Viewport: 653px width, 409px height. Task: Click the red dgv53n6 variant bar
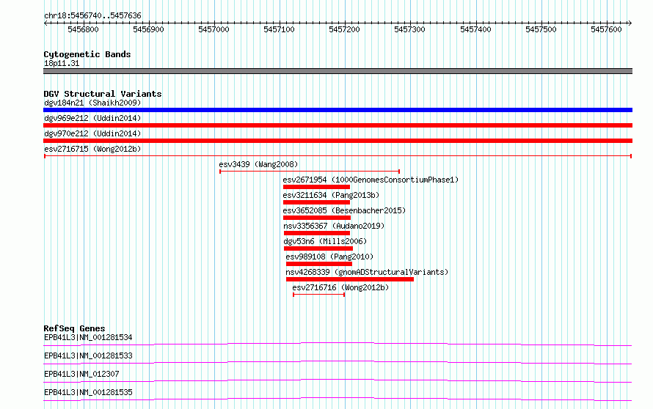[318, 248]
